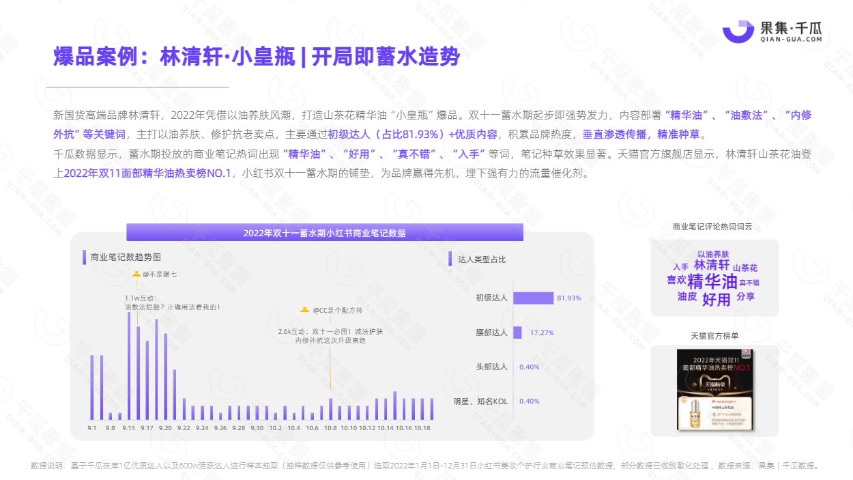The width and height of the screenshot is (853, 480).
Task: Click the crown icon beside @CC是个配方师
Action: pyautogui.click(x=305, y=310)
